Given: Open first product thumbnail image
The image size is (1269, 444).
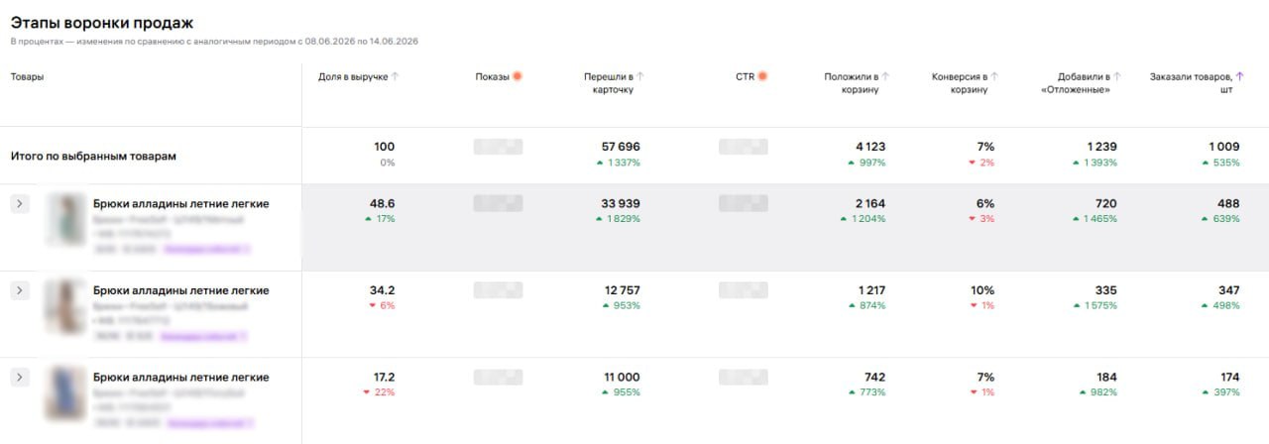Looking at the screenshot, I should (65, 220).
